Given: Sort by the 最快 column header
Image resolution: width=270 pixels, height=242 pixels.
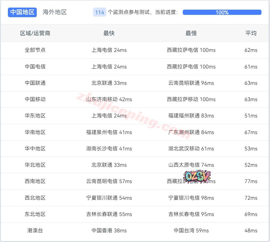Looking at the screenshot, I should (x=109, y=33).
